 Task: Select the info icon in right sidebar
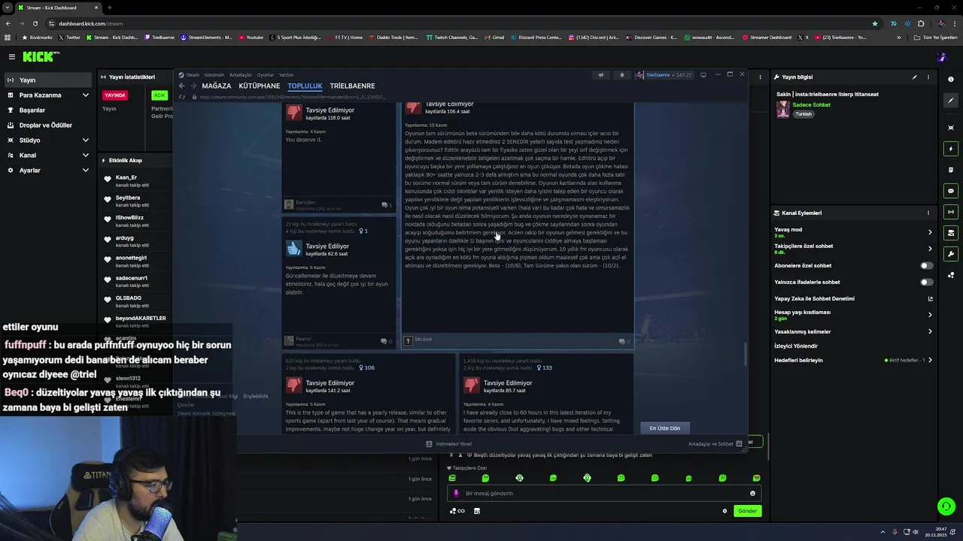click(x=951, y=80)
